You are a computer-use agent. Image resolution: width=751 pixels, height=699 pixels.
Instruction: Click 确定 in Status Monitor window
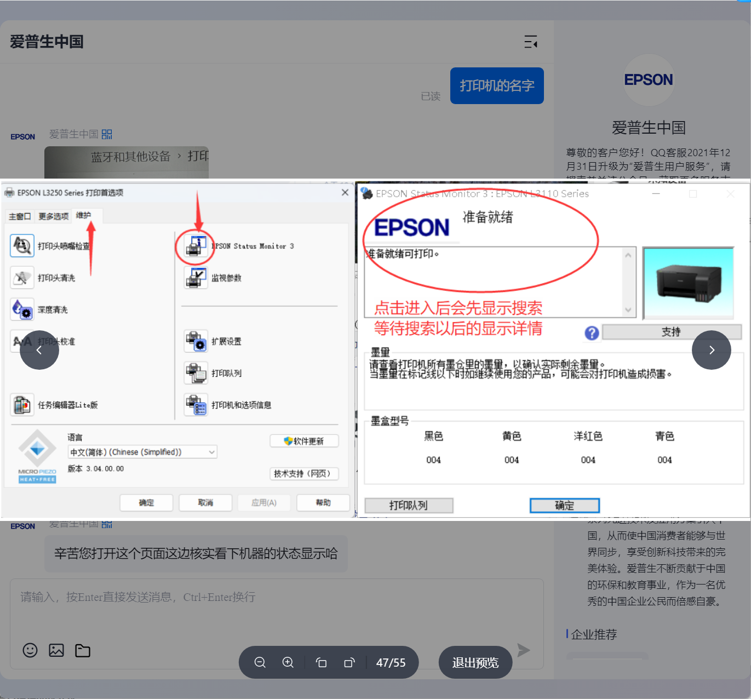pyautogui.click(x=565, y=506)
